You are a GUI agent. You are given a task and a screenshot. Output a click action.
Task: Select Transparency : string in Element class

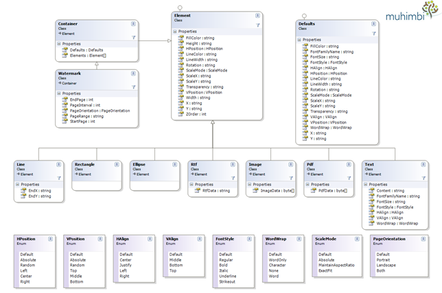click(x=205, y=86)
